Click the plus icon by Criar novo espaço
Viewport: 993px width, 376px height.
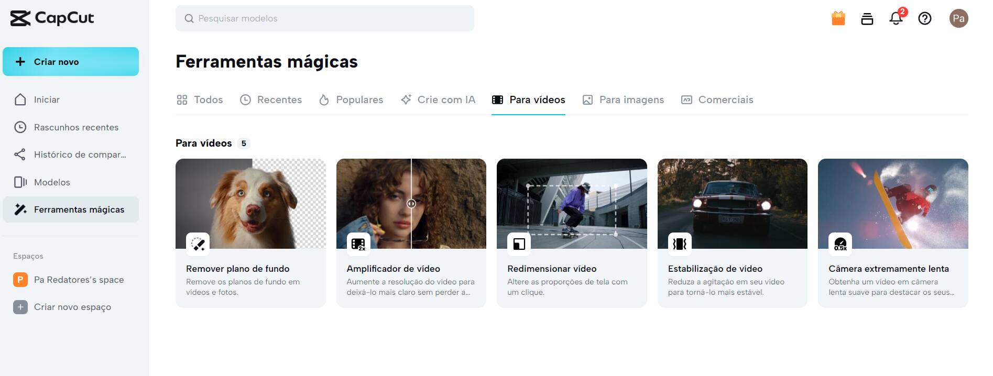tap(20, 307)
